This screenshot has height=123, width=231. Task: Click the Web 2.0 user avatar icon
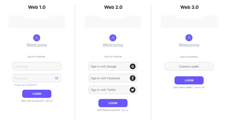point(113,38)
